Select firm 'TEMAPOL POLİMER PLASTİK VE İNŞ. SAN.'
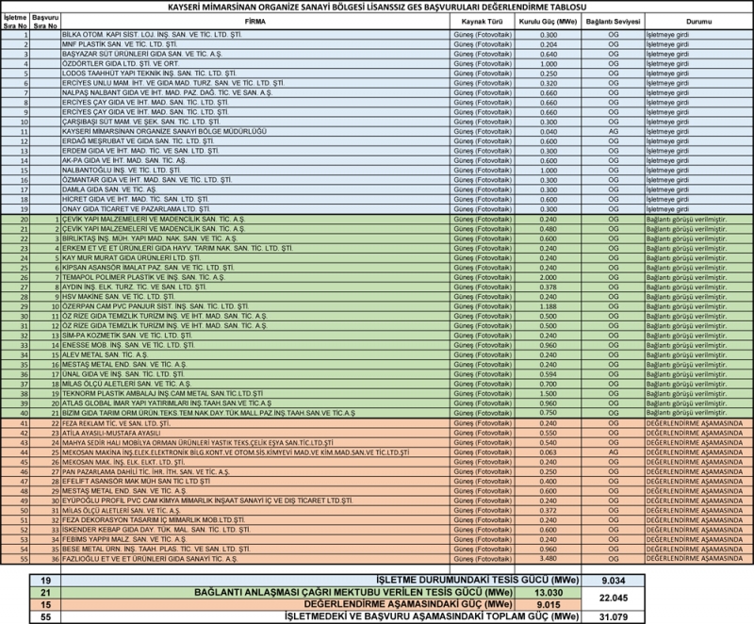The image size is (754, 624). [x=143, y=277]
